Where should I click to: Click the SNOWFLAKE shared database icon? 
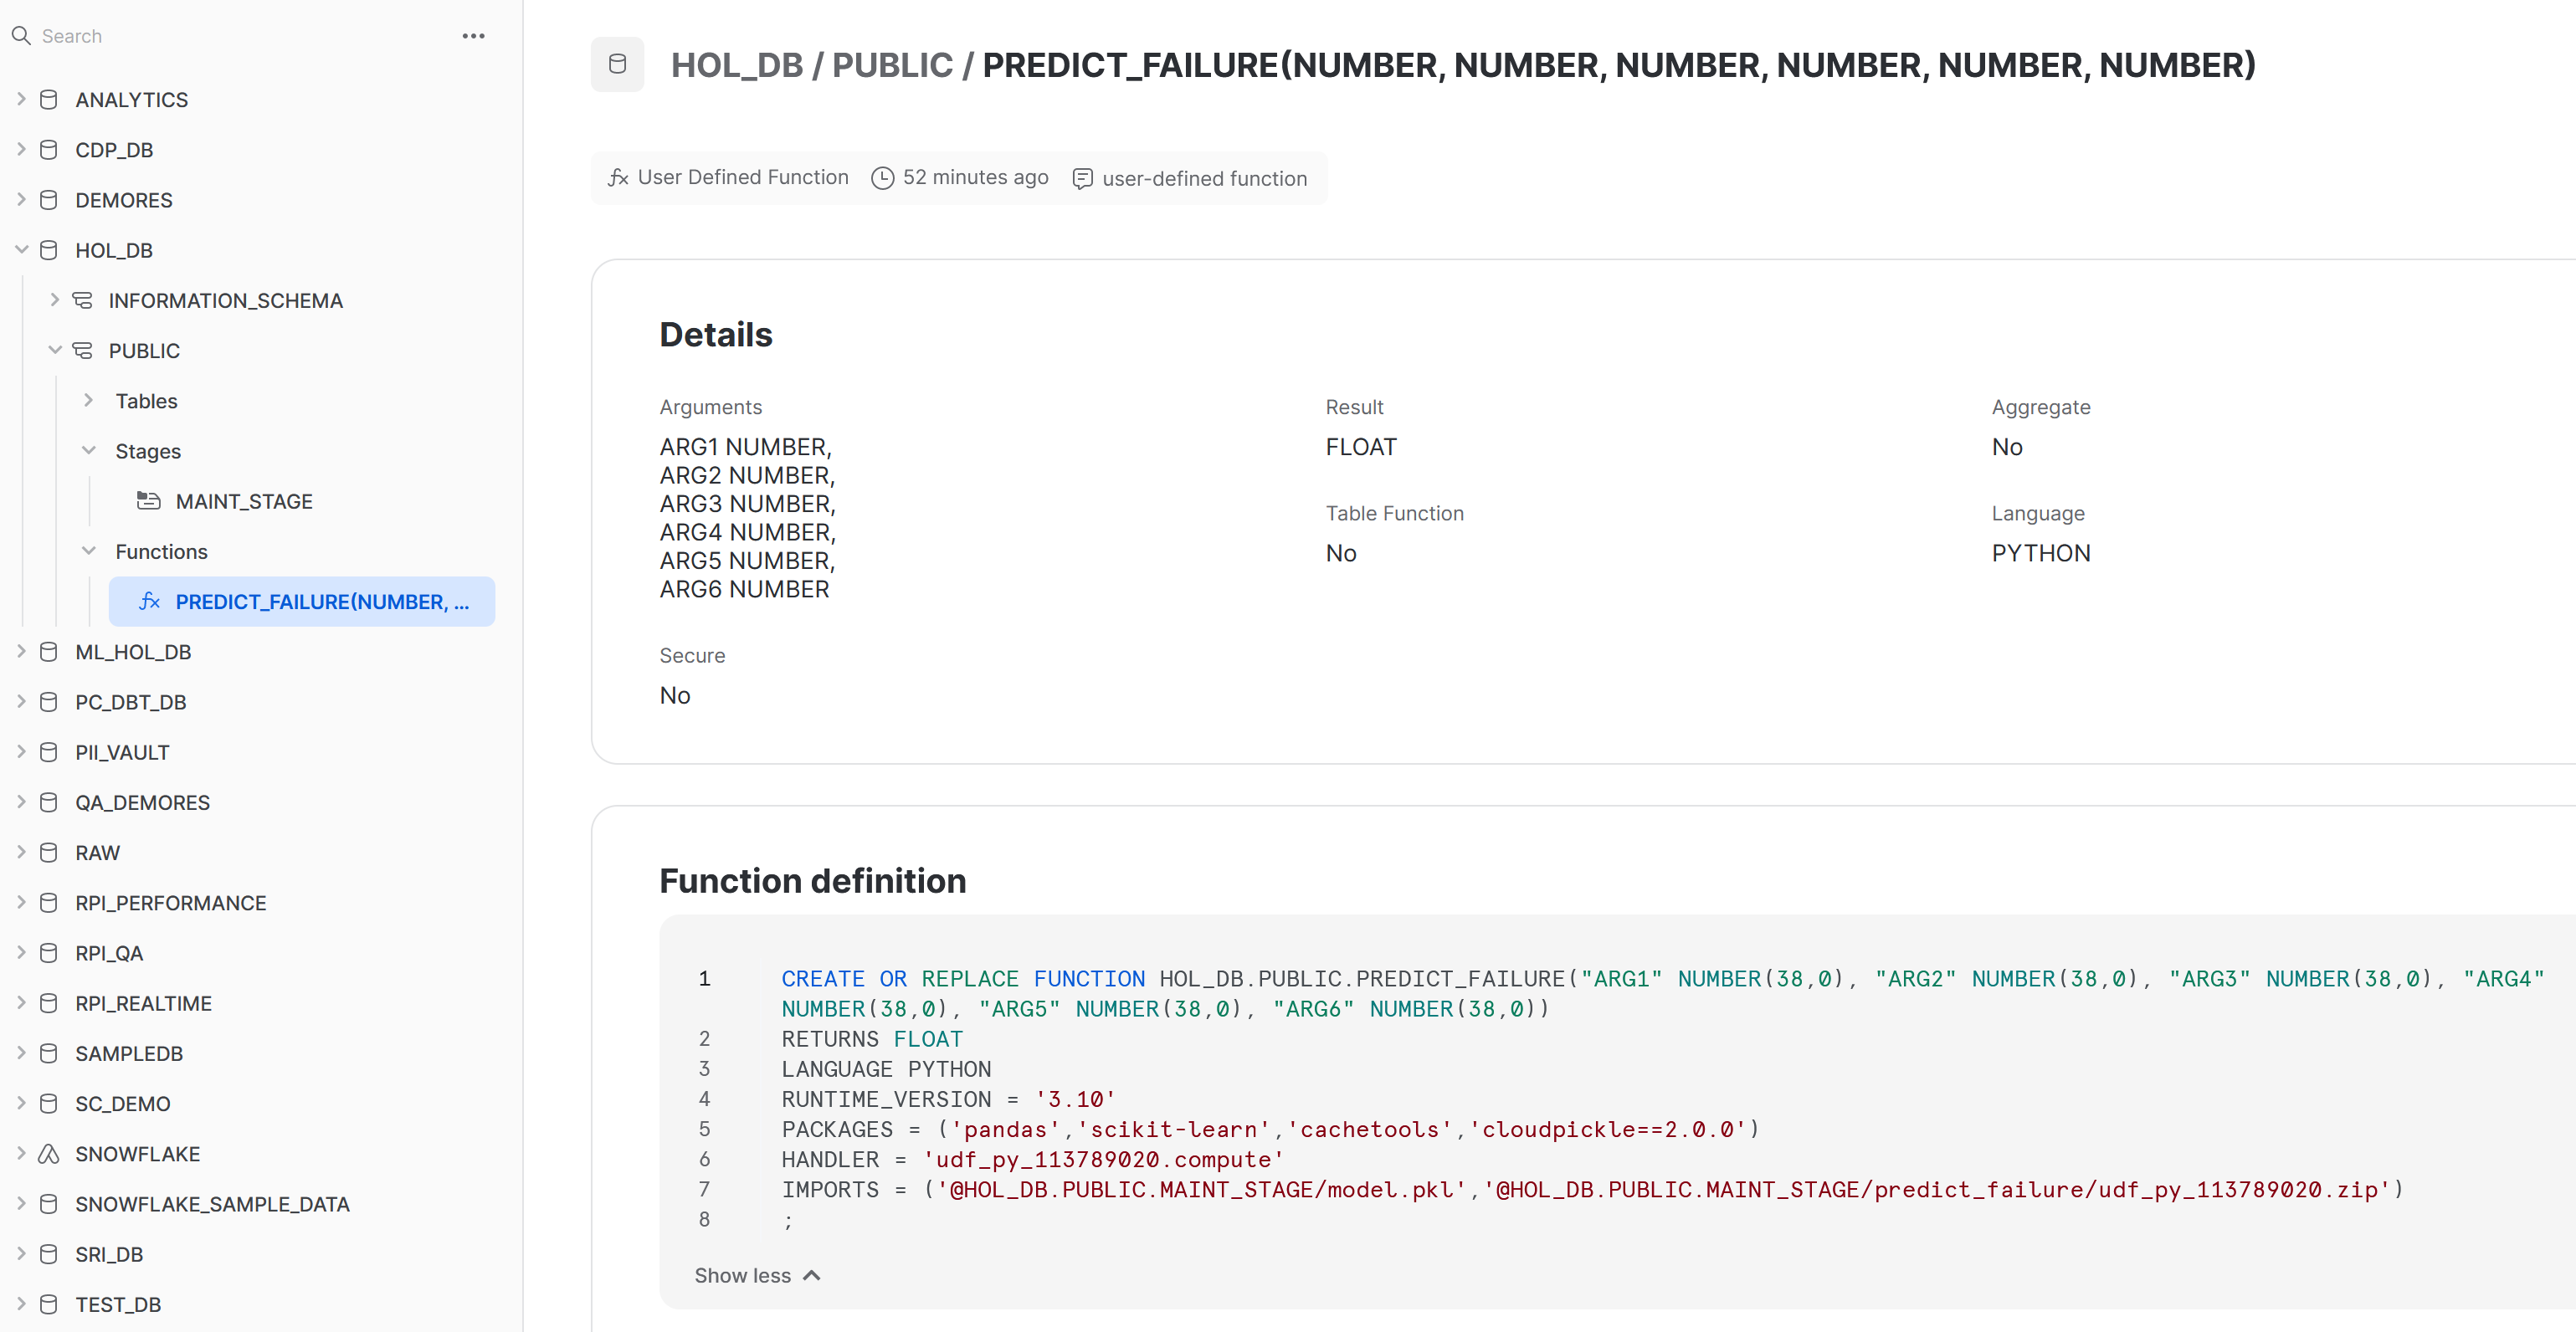pyautogui.click(x=48, y=1154)
